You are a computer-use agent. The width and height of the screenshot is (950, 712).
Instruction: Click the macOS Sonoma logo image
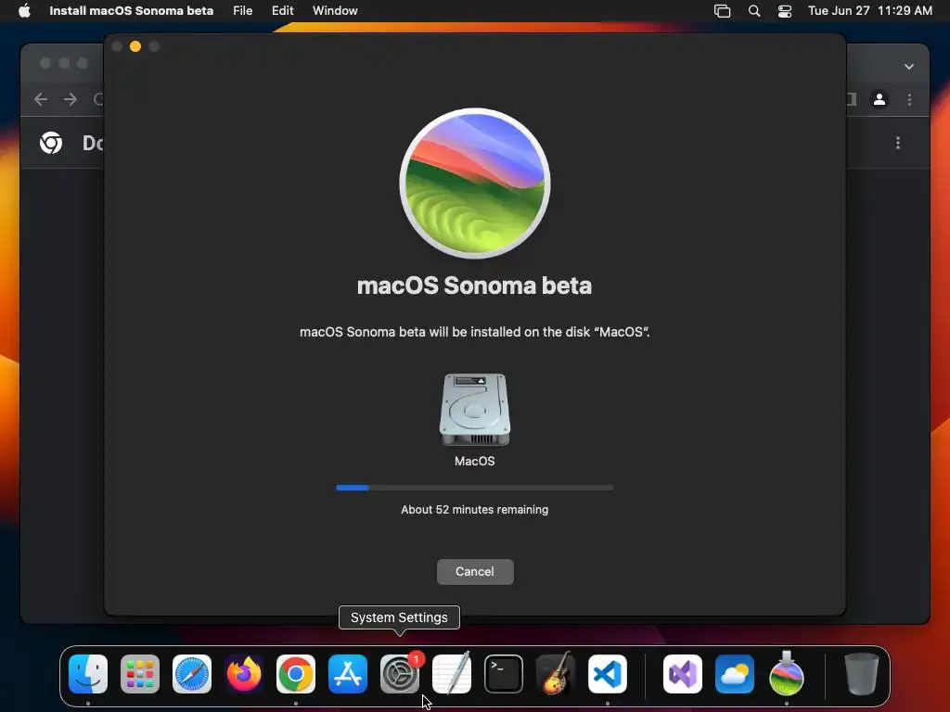[x=475, y=184]
